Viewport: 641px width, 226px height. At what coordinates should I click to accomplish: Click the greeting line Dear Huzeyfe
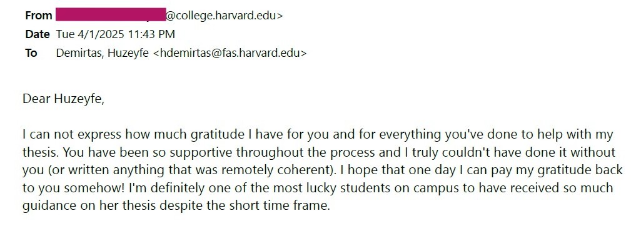point(63,99)
